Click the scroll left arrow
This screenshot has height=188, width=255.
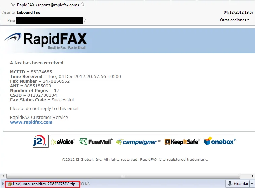pyautogui.click(x=3, y=176)
